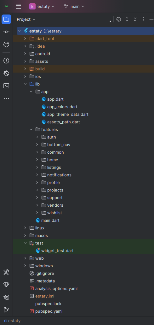154x325 pixels.
Task: Select the estaty root project row
Action: 85,31
